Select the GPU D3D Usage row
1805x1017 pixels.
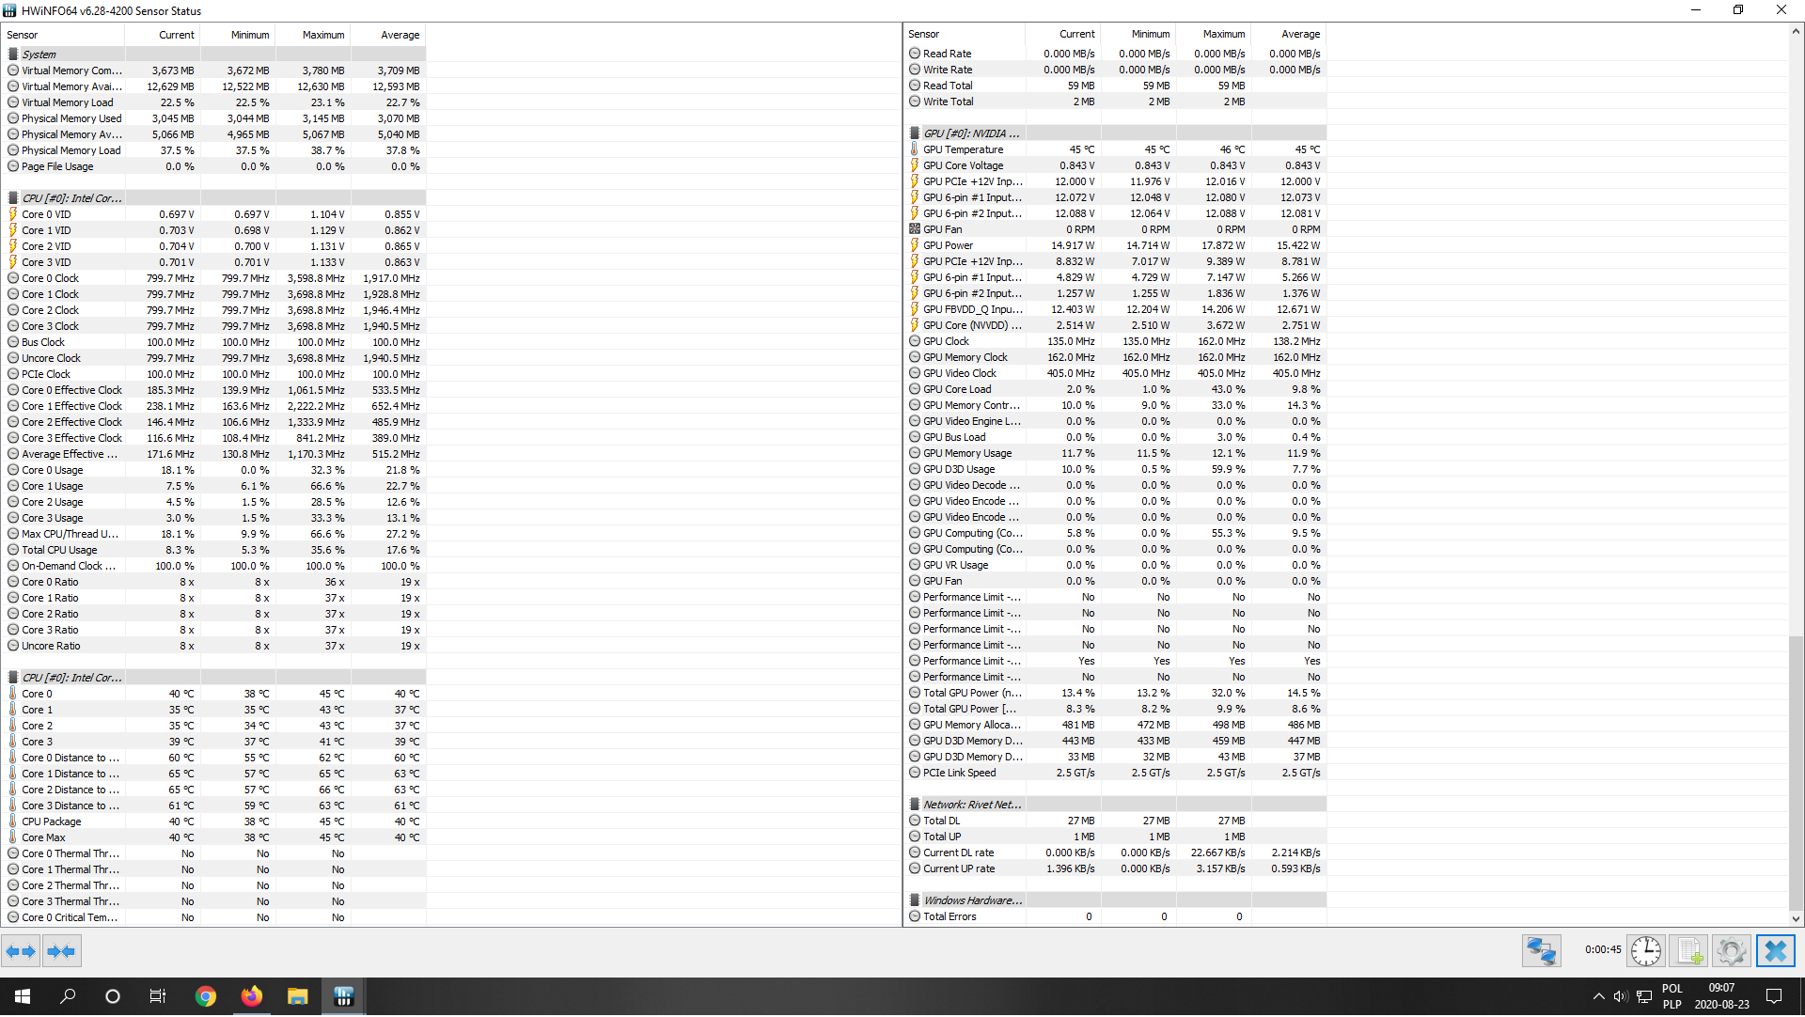[1116, 469]
